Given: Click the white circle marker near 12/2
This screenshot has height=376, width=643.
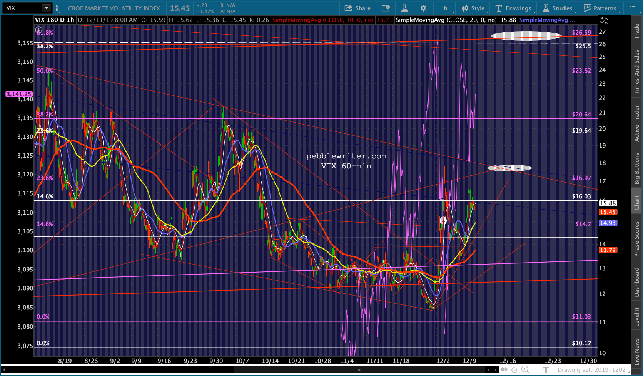Looking at the screenshot, I should (x=443, y=221).
